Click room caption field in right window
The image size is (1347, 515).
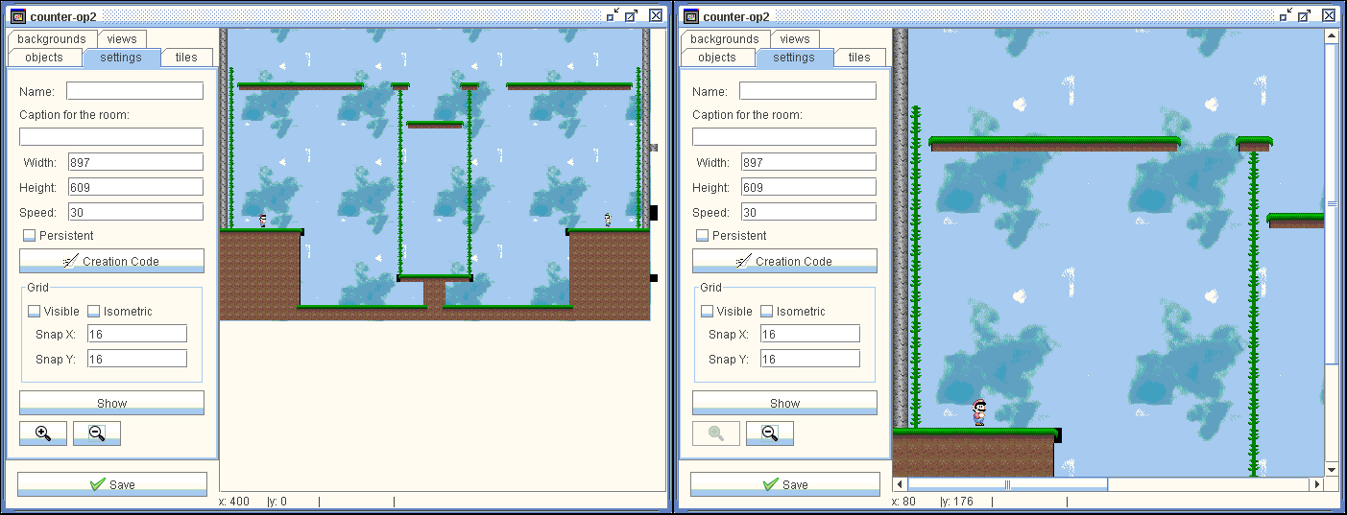784,137
